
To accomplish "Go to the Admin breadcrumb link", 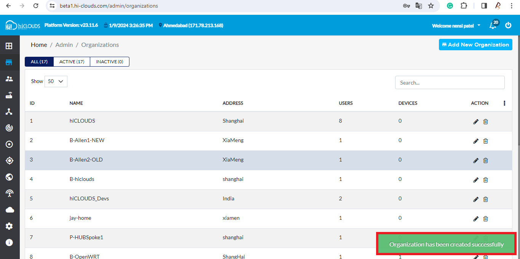I will coord(64,45).
